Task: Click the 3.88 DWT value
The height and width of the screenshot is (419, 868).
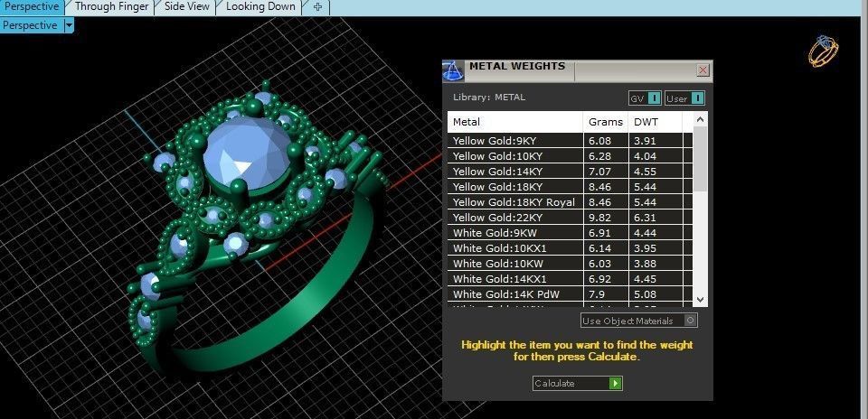Action: [645, 263]
